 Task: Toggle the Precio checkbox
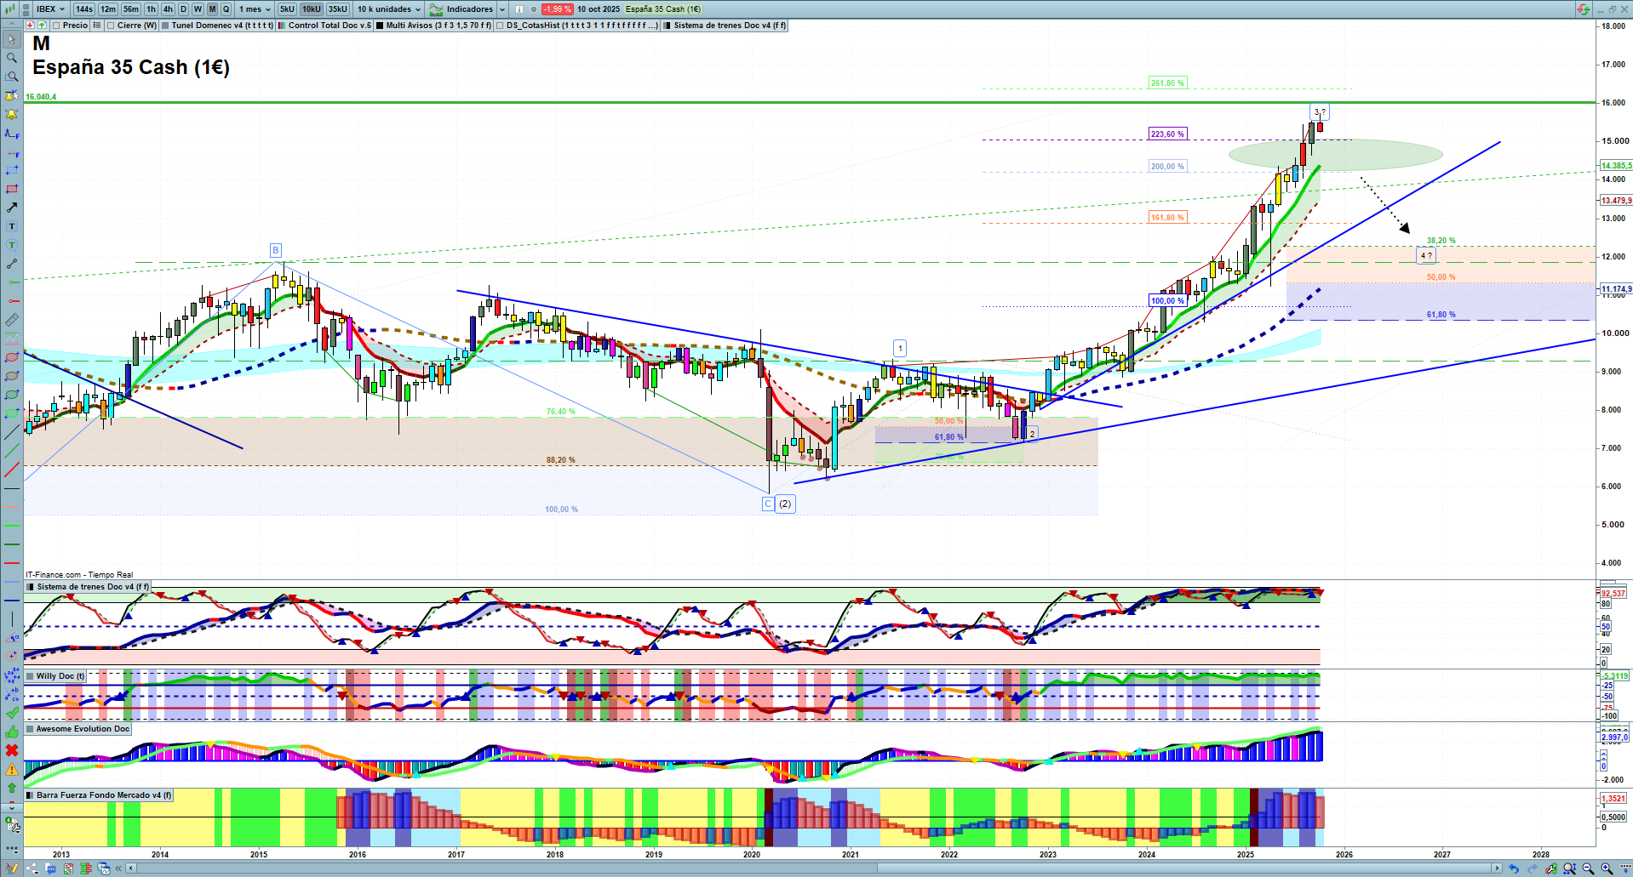click(x=56, y=26)
